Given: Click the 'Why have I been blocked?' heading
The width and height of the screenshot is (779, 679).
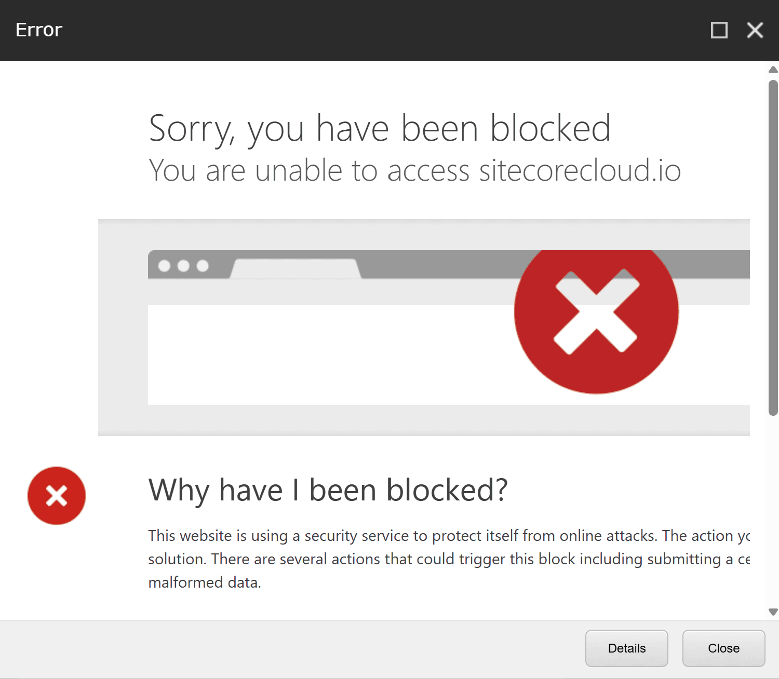Looking at the screenshot, I should point(328,490).
